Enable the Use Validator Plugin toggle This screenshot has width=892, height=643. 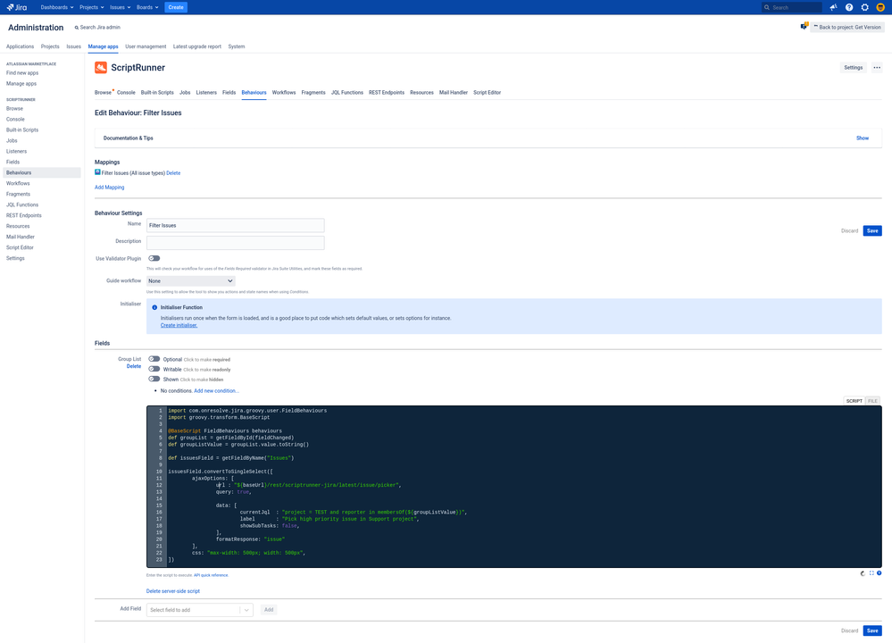[154, 258]
